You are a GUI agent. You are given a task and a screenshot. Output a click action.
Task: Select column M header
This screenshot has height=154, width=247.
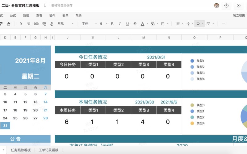[144, 38]
